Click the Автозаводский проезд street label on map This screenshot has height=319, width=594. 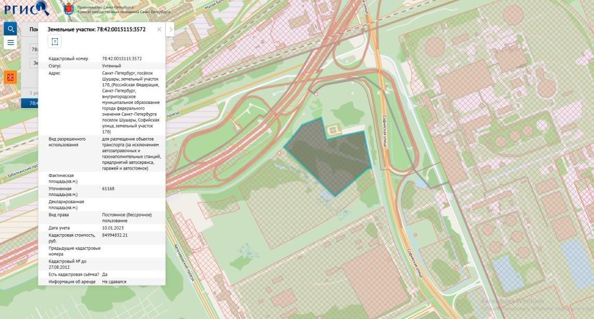[x=184, y=262]
